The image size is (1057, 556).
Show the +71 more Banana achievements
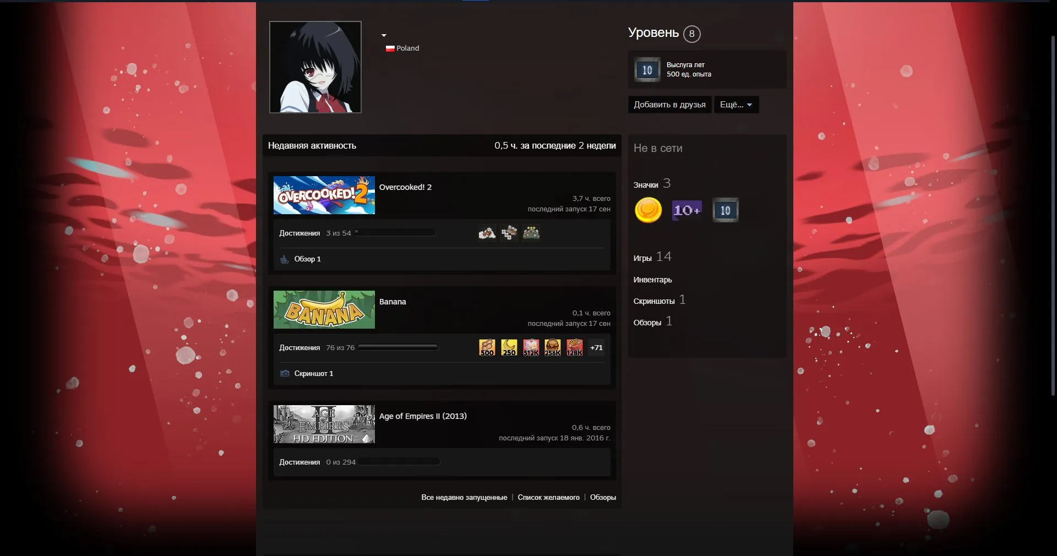click(x=596, y=347)
